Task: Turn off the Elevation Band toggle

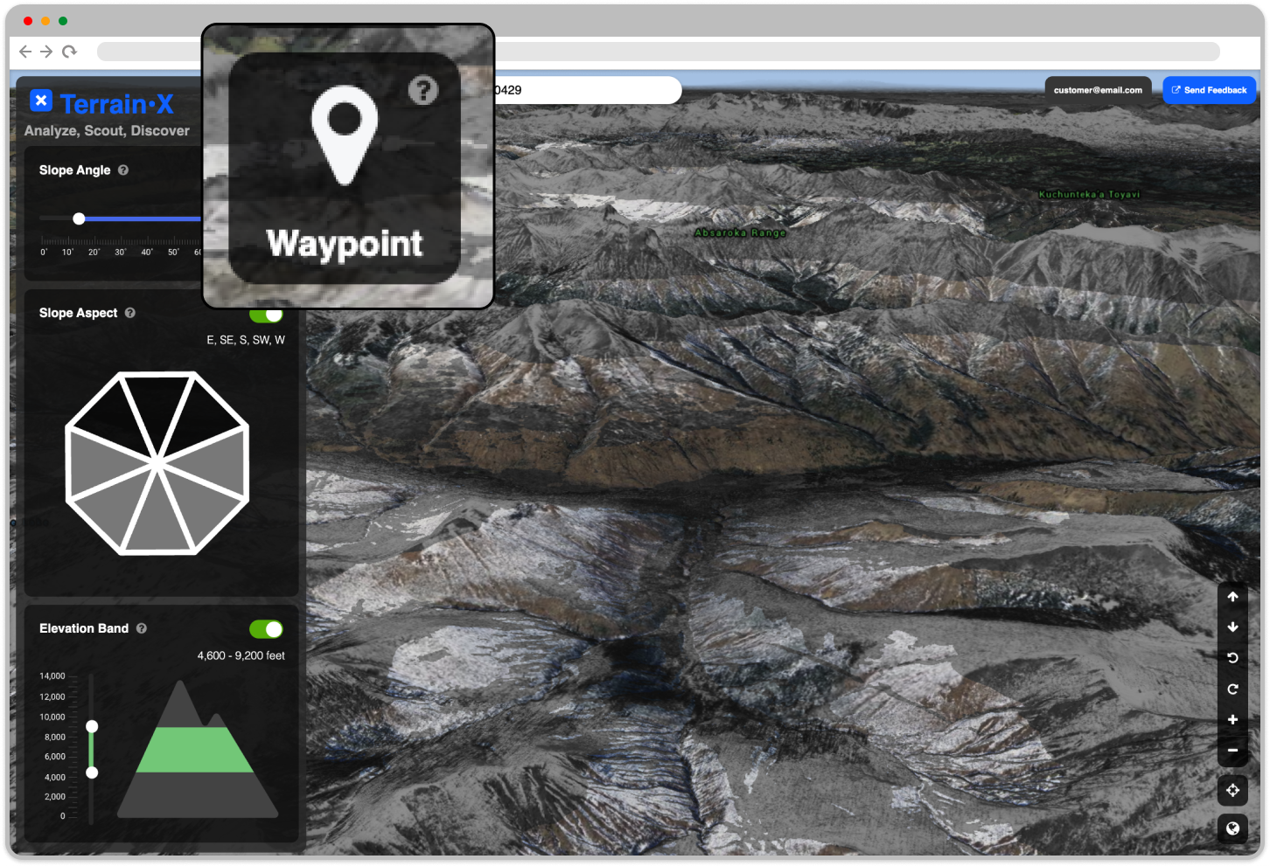Action: (267, 628)
